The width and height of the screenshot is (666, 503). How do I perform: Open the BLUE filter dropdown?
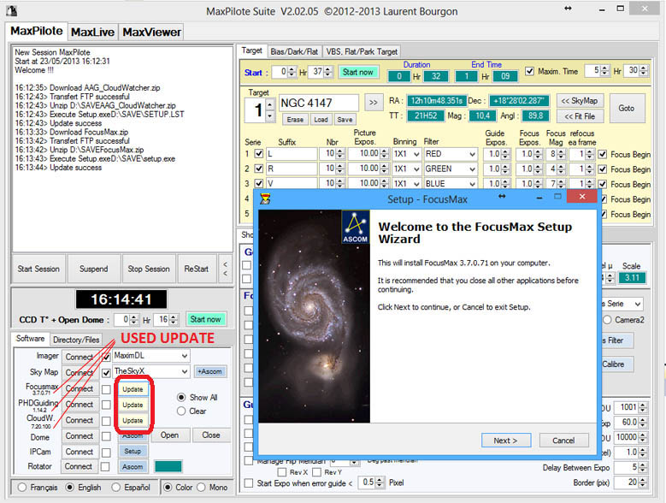[472, 184]
